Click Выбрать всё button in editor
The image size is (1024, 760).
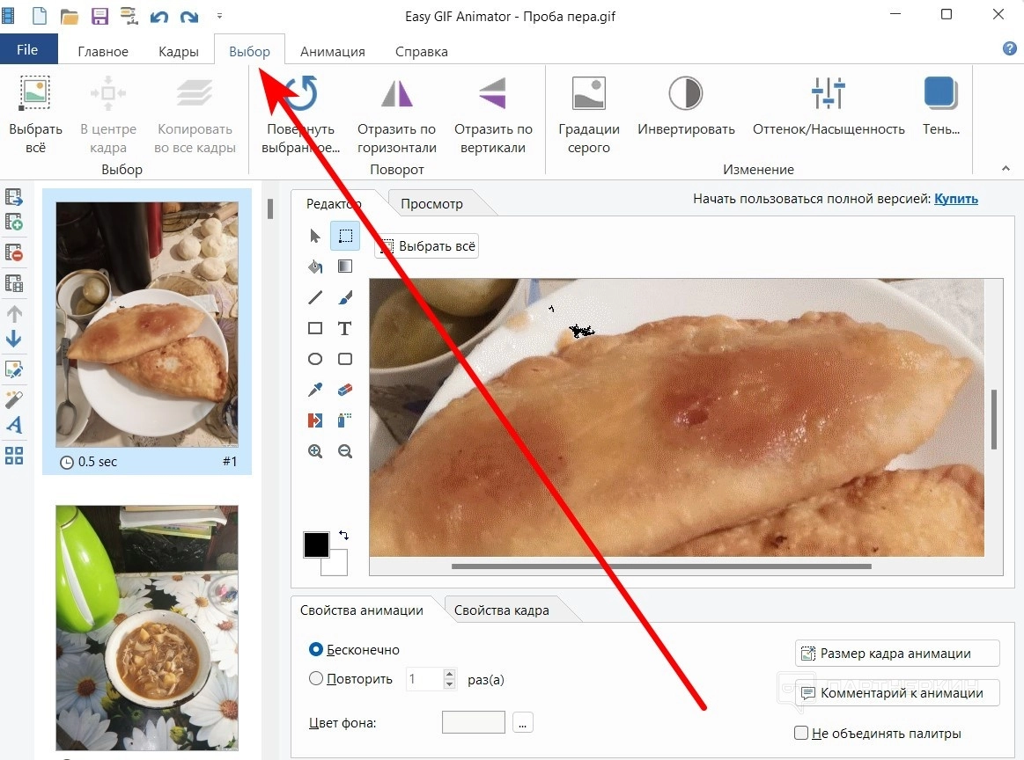(427, 246)
